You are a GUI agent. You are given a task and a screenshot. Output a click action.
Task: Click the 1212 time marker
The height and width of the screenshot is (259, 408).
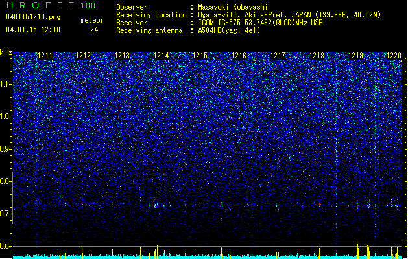pos(83,56)
